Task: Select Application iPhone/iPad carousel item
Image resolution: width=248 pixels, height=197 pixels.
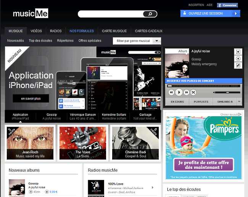Action: point(20,117)
